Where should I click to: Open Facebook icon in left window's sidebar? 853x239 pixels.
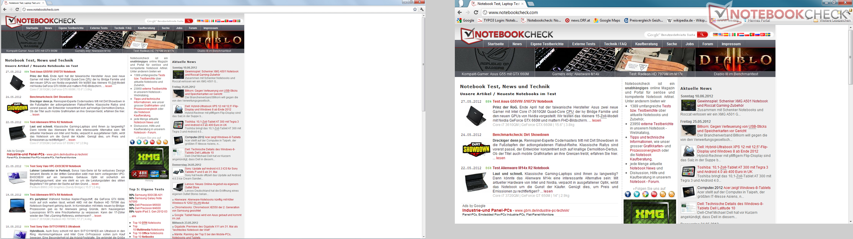(x=132, y=142)
